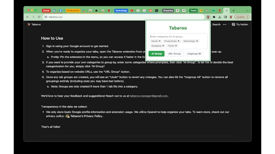The height and width of the screenshot is (154, 275).
Task: Click the Tabaroo title in the popup
Action: (x=178, y=28)
